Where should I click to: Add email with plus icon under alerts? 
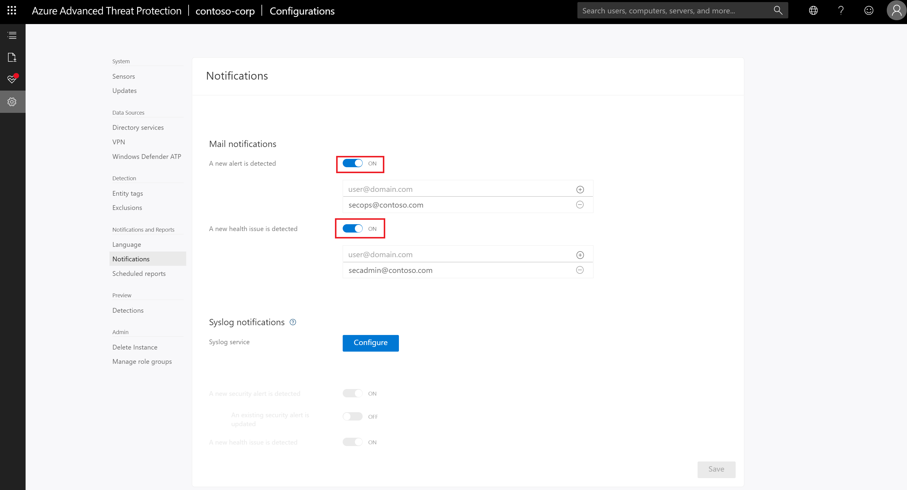coord(580,189)
